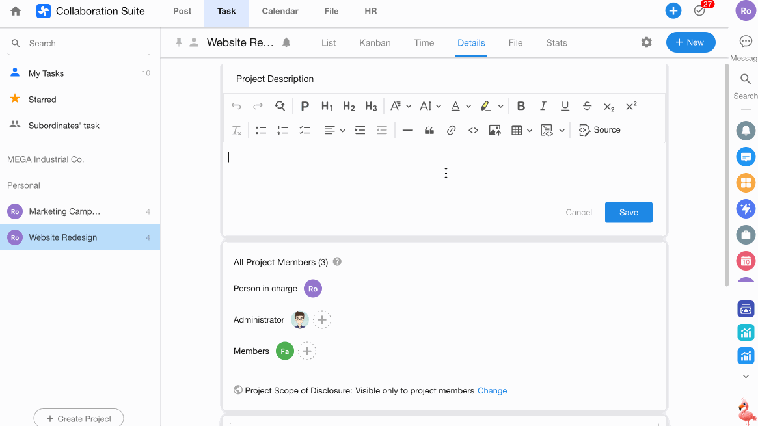The width and height of the screenshot is (758, 426).
Task: Insert a block quote
Action: 429,130
